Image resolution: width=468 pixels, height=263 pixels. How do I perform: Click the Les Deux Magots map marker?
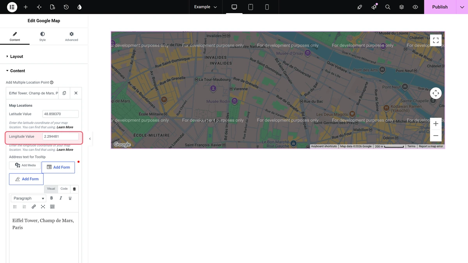[x=352, y=114]
